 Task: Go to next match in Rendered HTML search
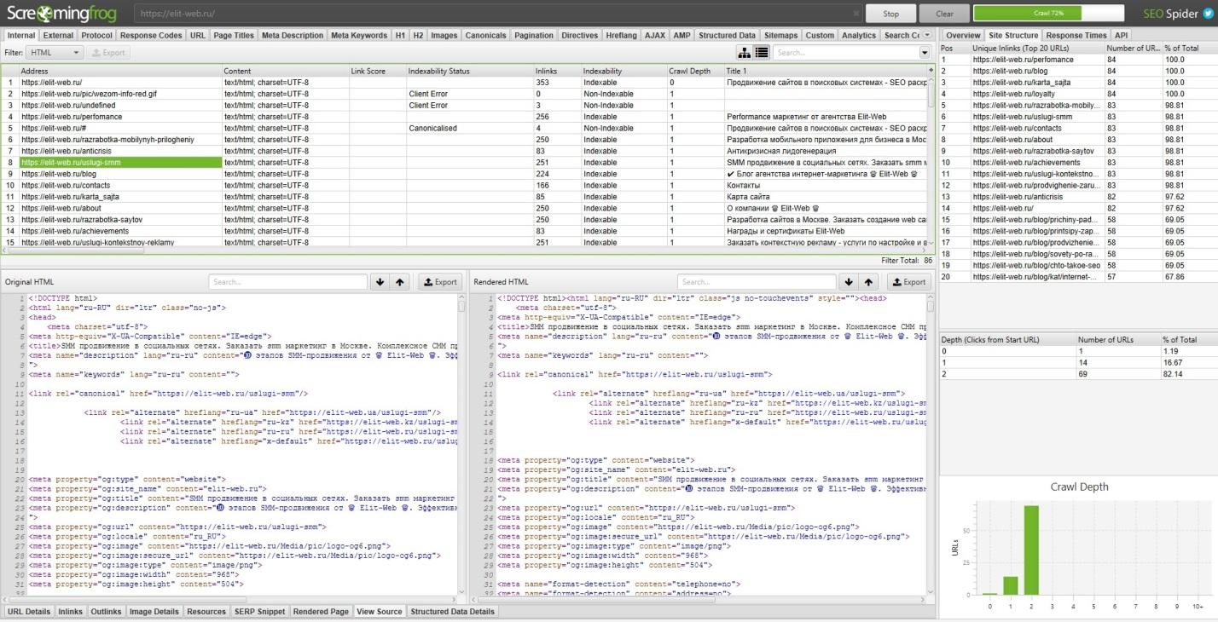[848, 282]
